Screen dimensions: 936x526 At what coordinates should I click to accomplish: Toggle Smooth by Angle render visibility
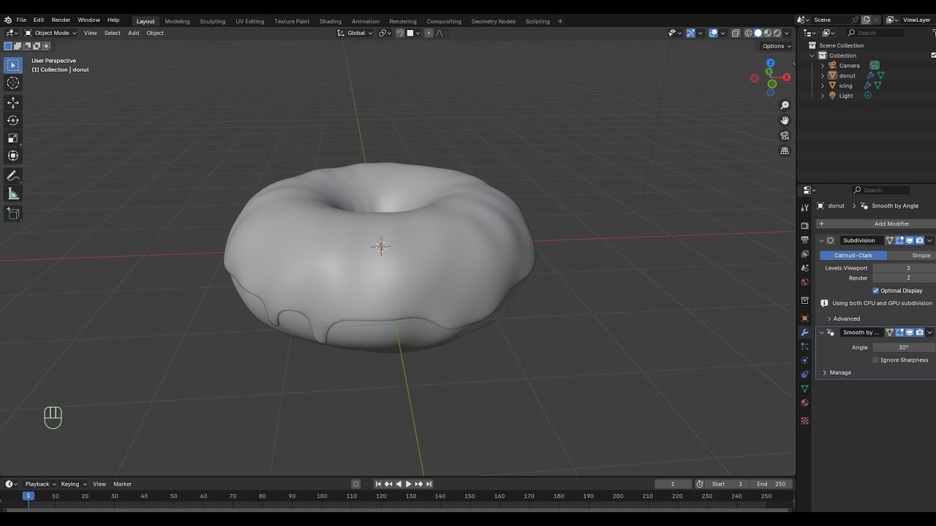tap(920, 332)
